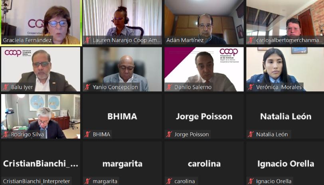The width and height of the screenshot is (324, 185).
Task: Click margarita's muted microphone icon
Action: click(x=87, y=181)
